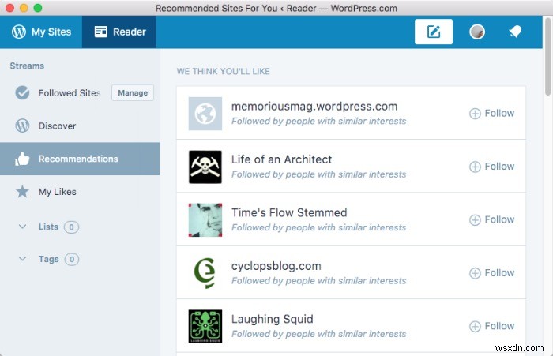Open Life of an Architect skull logo
This screenshot has width=553, height=356.
coord(205,167)
